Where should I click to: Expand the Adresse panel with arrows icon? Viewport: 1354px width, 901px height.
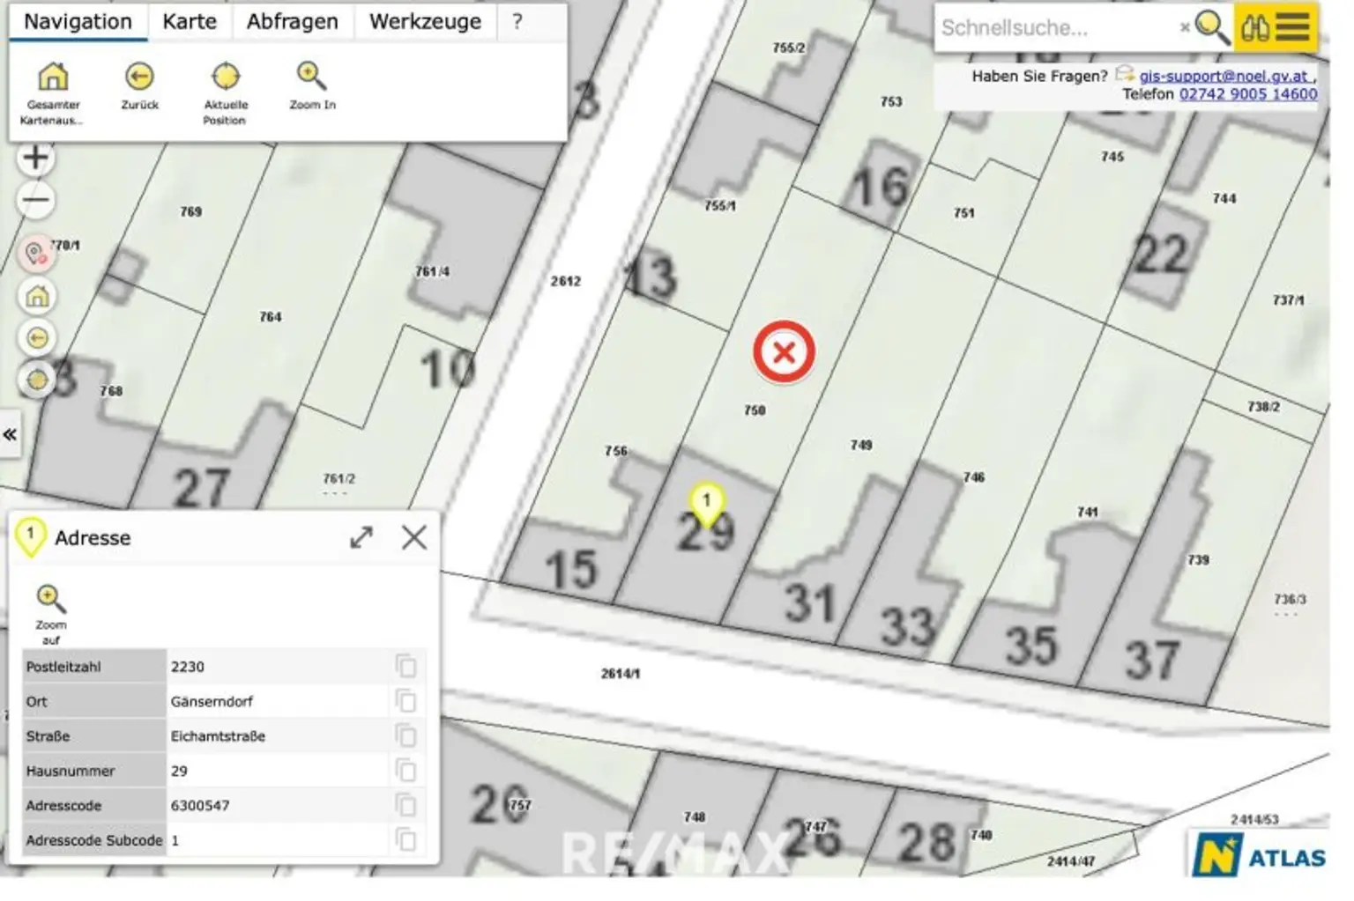click(361, 537)
